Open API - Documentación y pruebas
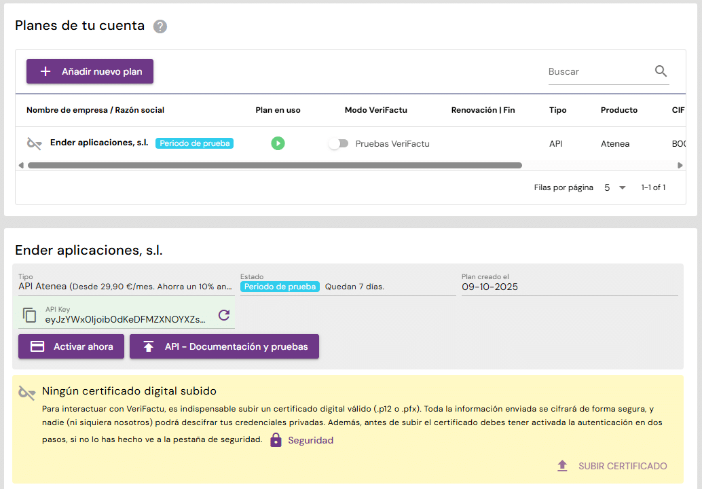Screen dimensions: 702x489 click(x=224, y=346)
